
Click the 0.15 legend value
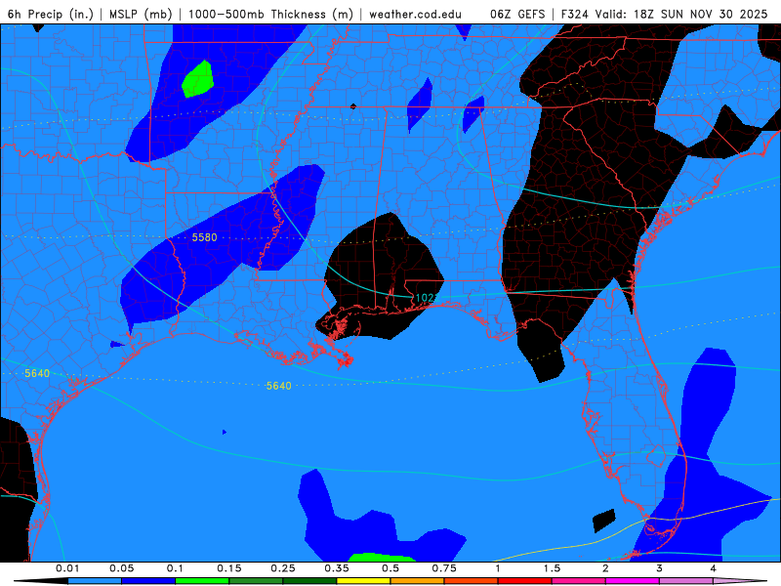click(229, 568)
